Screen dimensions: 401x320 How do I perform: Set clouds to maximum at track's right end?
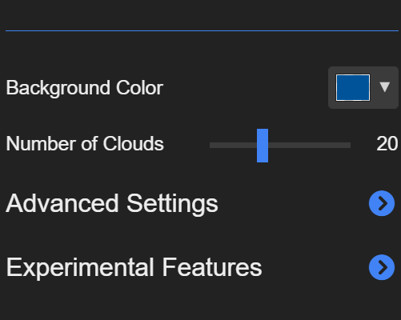point(349,146)
